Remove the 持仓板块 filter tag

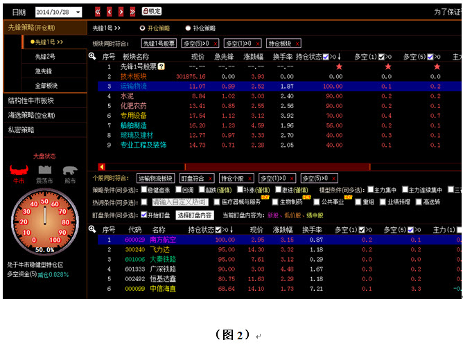coord(297,43)
